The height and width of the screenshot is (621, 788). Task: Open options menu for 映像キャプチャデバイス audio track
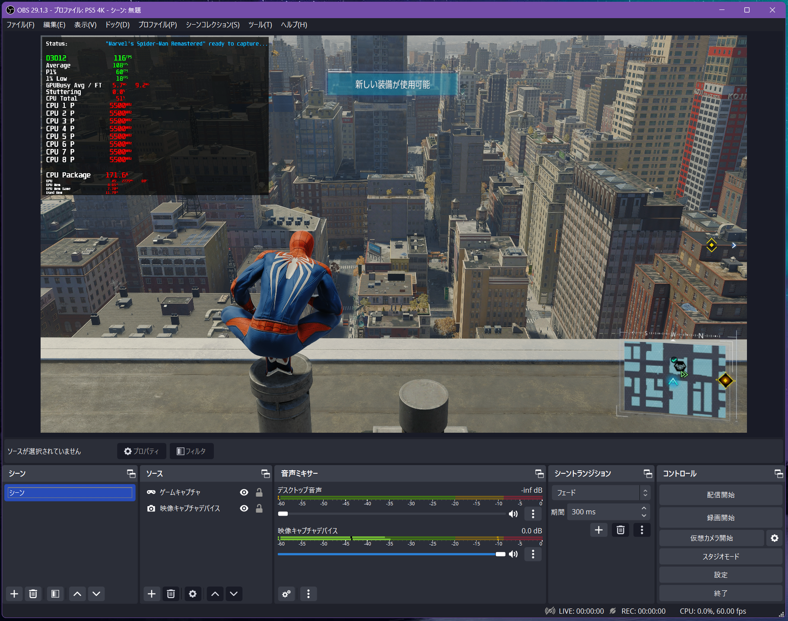pos(533,554)
